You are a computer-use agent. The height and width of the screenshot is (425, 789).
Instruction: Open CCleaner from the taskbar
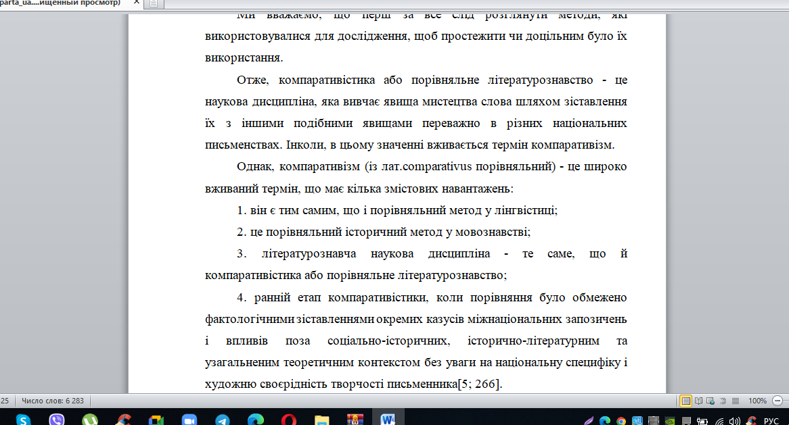pos(122,420)
